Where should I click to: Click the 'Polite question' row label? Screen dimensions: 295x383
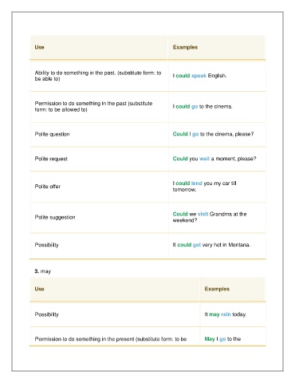tap(52, 134)
